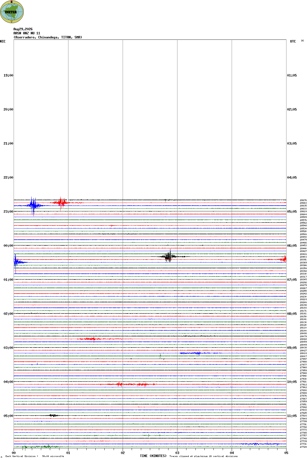The width and height of the screenshot is (308, 460).
Task: Click the small black event at 05:00 trace
Action: coord(54,415)
